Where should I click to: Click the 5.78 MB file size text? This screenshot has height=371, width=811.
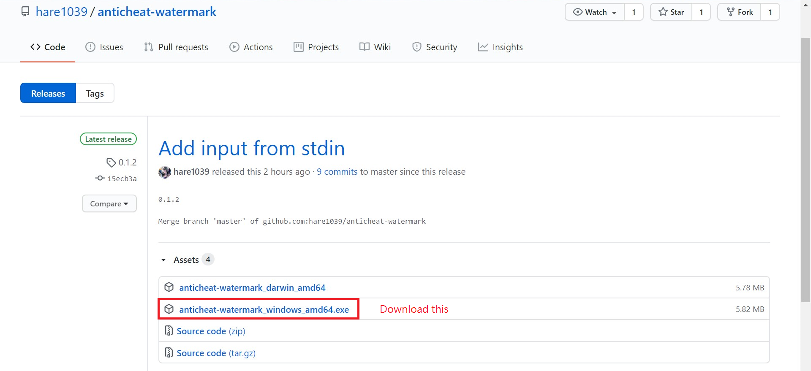[x=750, y=287]
